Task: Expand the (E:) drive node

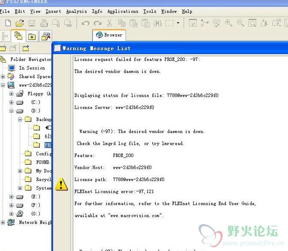Action: [x=12, y=197]
